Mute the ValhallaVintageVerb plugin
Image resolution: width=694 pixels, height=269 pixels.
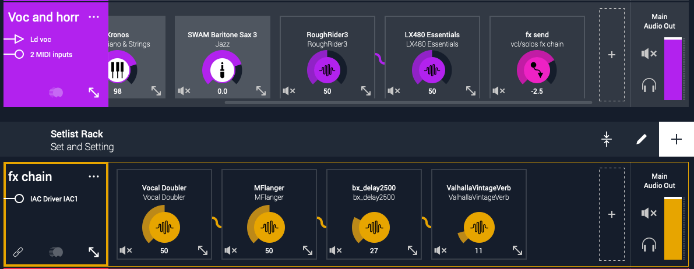[441, 251]
